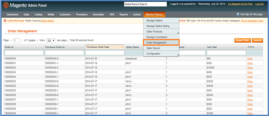
Task: Open the Read details link
Action: click(x=48, y=21)
